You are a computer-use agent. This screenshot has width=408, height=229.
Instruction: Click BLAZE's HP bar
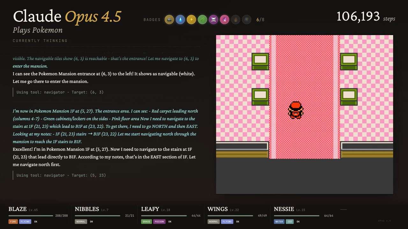[x=31, y=216]
